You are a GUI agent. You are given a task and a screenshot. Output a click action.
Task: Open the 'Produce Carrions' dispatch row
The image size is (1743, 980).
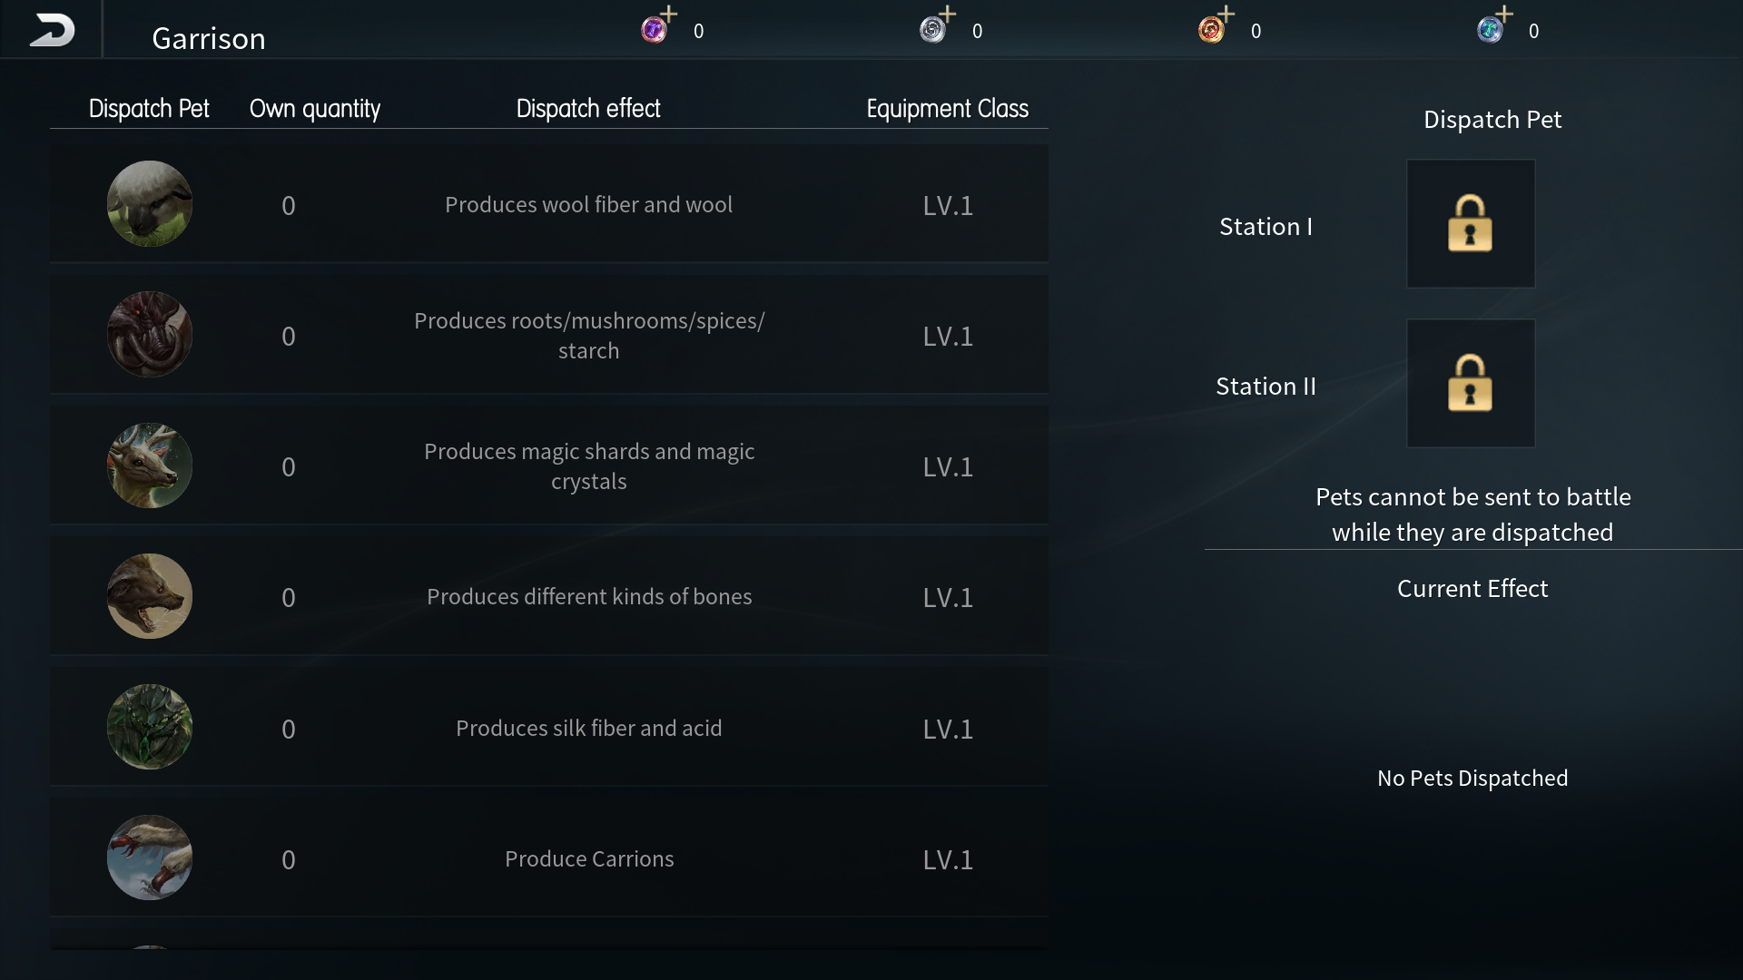(549, 857)
